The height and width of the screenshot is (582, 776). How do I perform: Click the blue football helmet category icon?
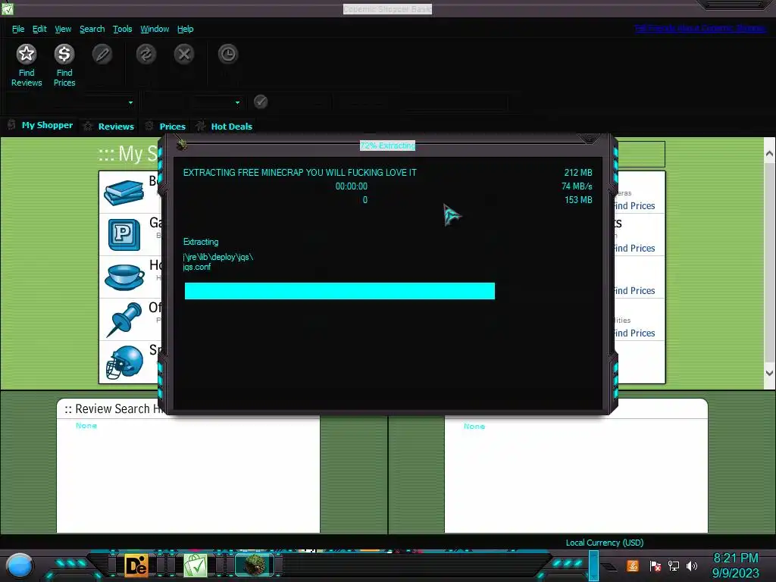click(x=125, y=362)
